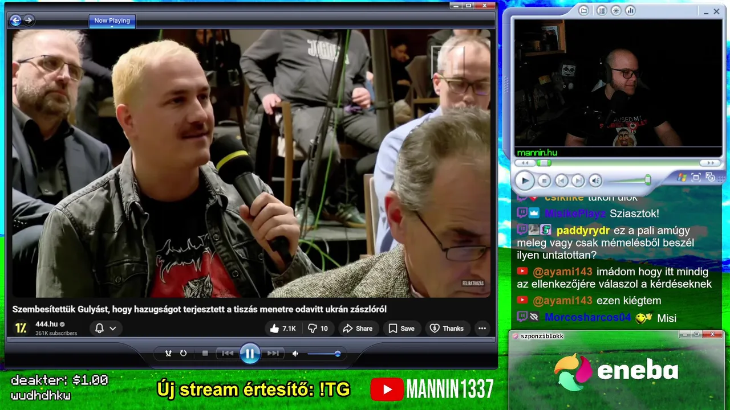
Task: Fast forward using the mini player's right seek button
Action: (711, 163)
